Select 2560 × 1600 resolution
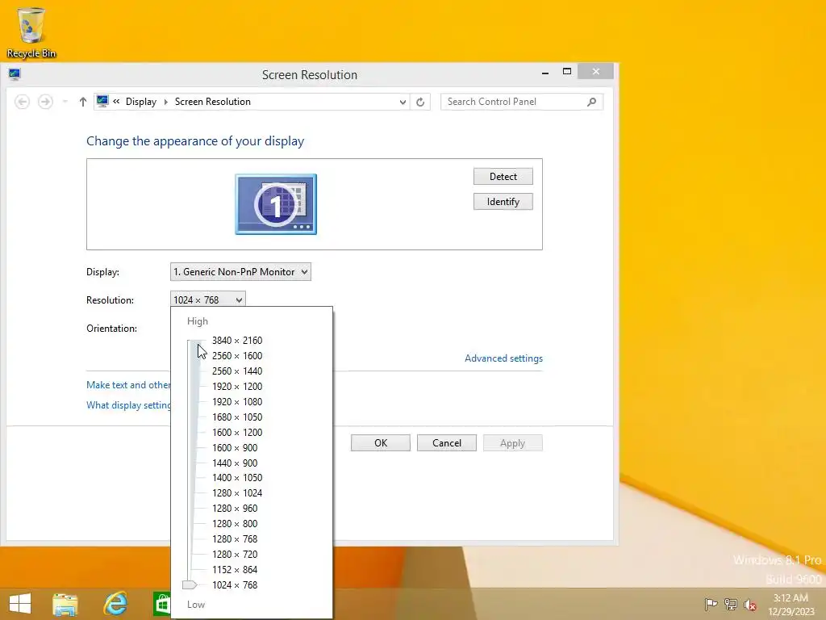 coord(237,356)
